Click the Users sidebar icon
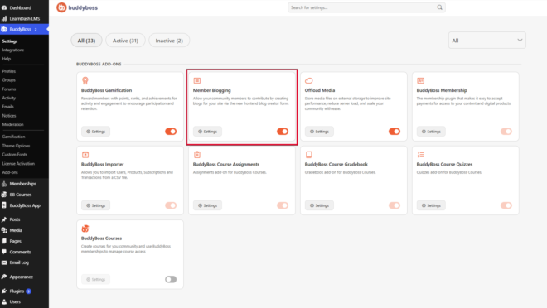The image size is (547, 308). coord(4,301)
